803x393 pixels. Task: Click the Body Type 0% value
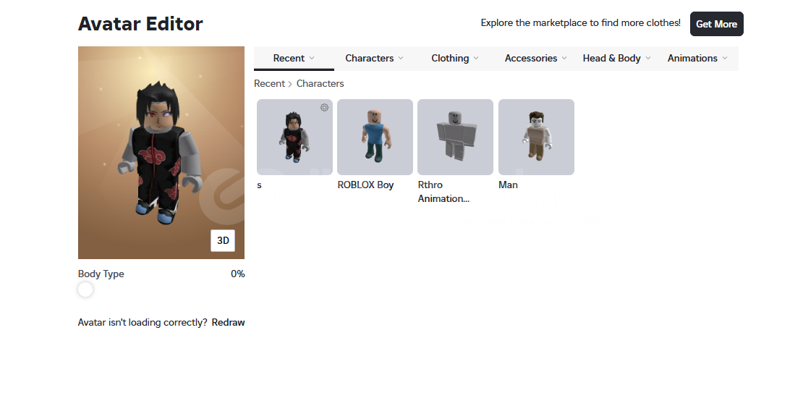pyautogui.click(x=237, y=274)
